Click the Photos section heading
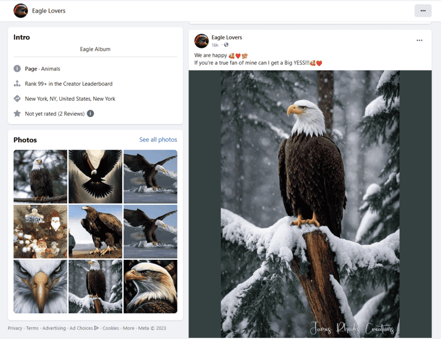The width and height of the screenshot is (441, 339). tap(25, 140)
